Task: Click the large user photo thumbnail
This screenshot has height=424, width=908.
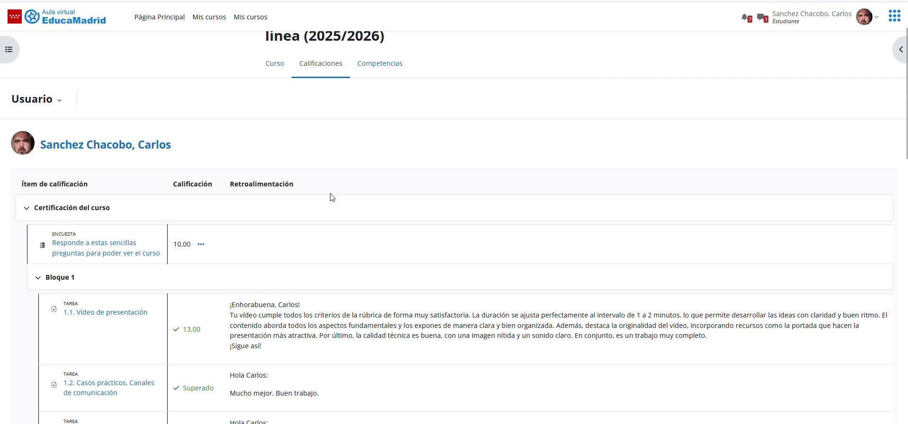Action: point(23,143)
